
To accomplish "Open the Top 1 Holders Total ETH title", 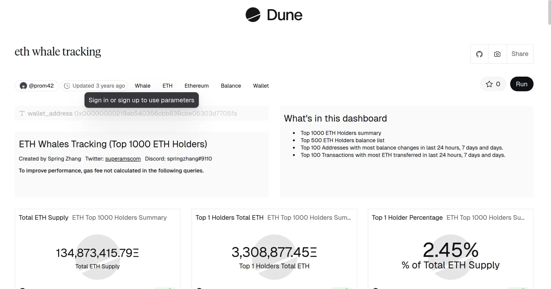I will (x=229, y=217).
